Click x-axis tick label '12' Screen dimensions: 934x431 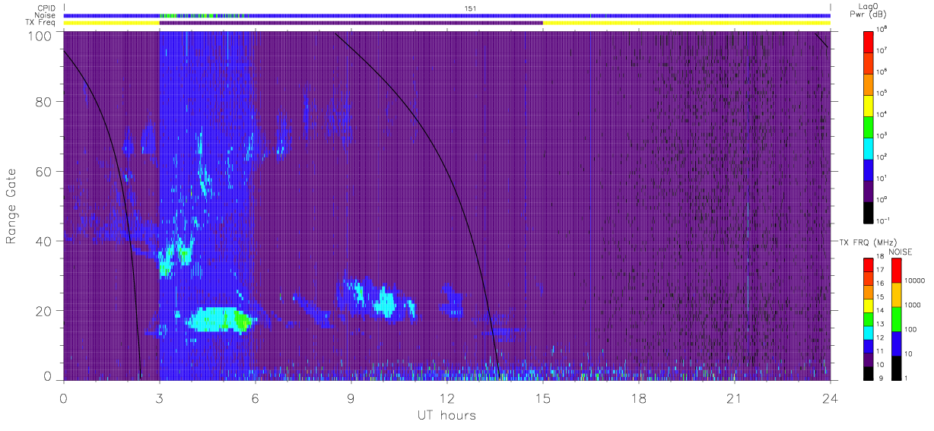click(x=446, y=397)
